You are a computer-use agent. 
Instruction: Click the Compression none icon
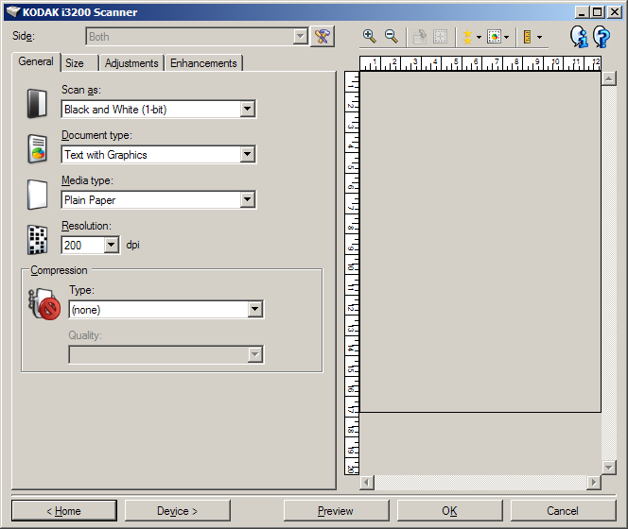click(44, 304)
